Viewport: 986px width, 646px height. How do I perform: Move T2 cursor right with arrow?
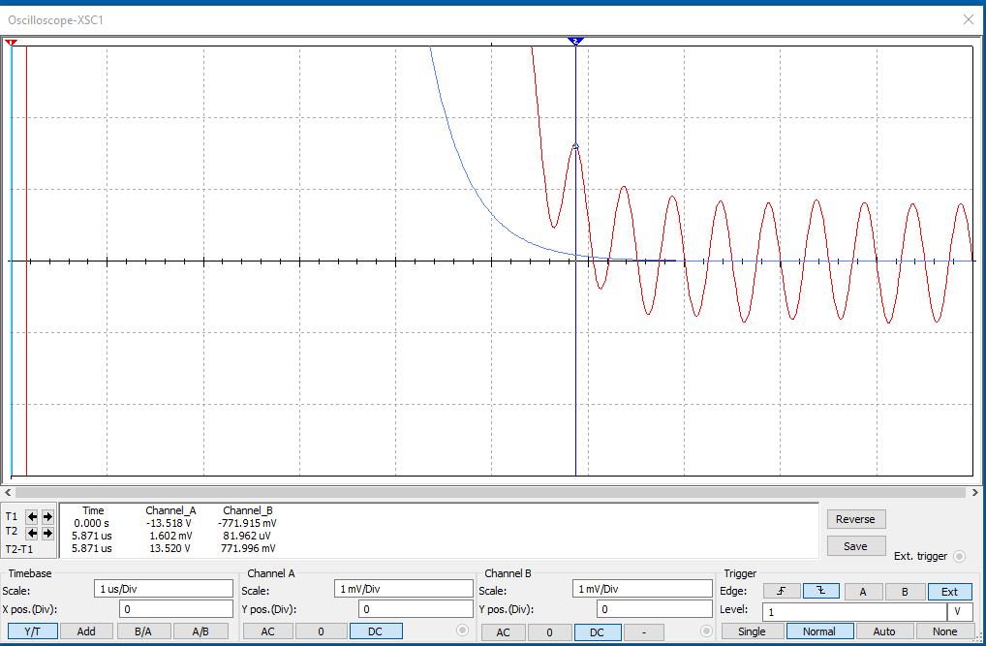point(47,533)
